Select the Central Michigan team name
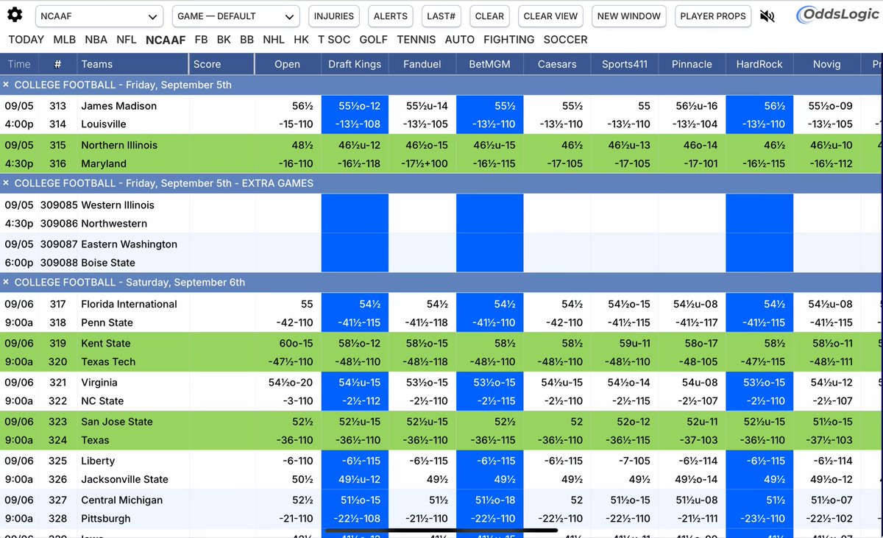Screen dimensions: 883x538 (121, 500)
